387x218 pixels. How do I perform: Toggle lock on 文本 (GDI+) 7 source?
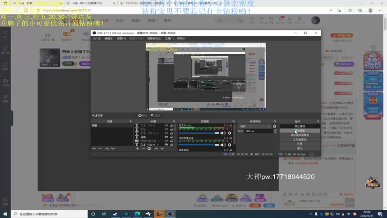pos(172,144)
